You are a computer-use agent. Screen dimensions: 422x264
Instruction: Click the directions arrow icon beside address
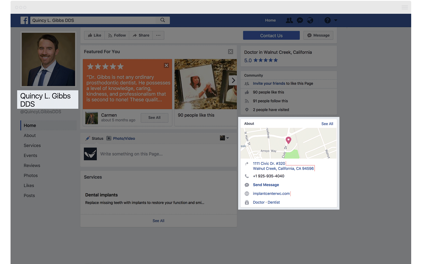247,164
